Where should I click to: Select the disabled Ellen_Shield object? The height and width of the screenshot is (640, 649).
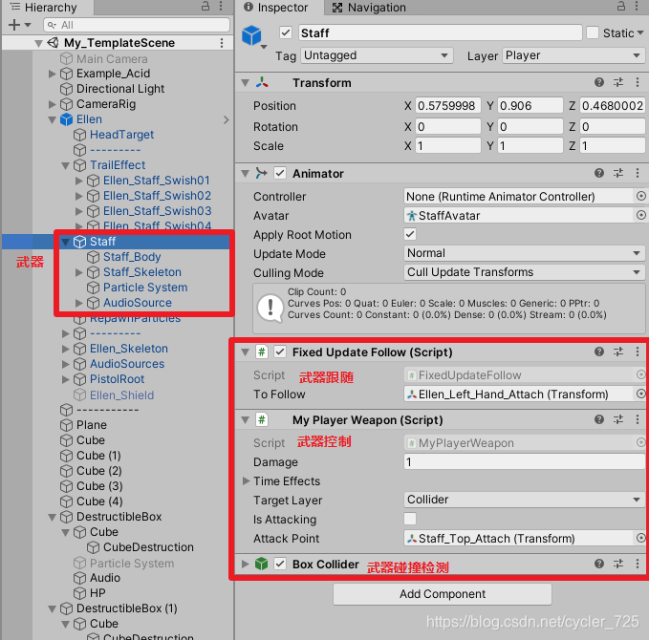point(121,395)
